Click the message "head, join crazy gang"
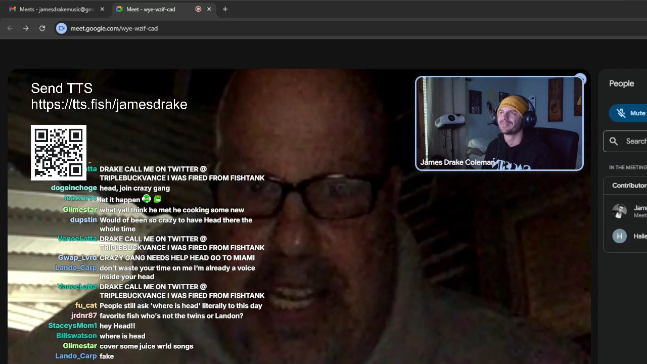This screenshot has height=364, width=647. point(134,188)
